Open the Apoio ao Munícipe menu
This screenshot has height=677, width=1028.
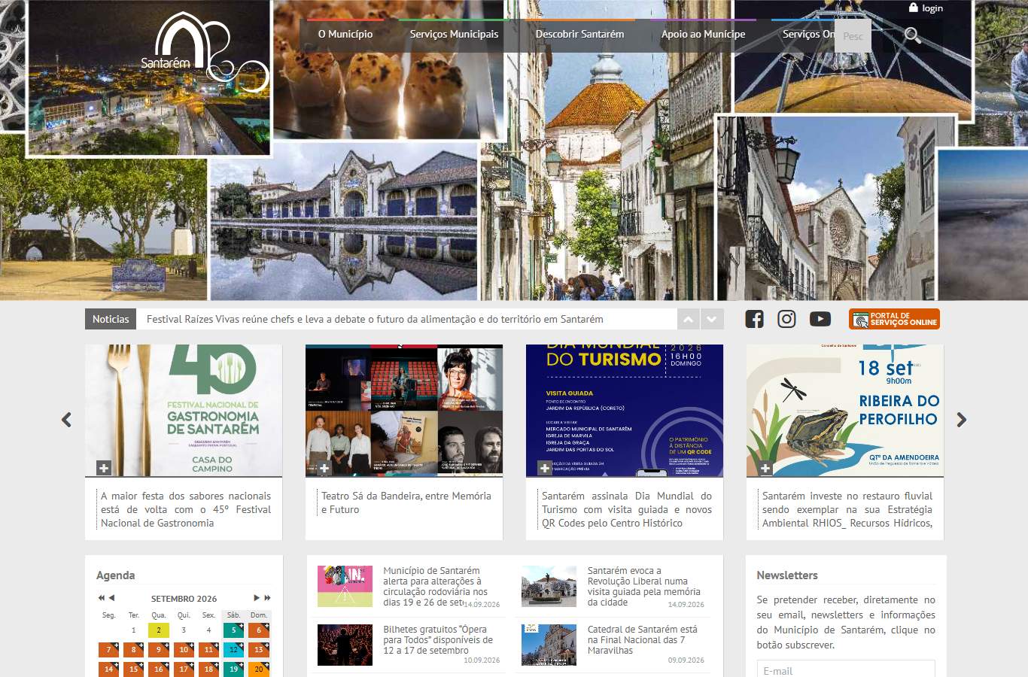pyautogui.click(x=703, y=35)
